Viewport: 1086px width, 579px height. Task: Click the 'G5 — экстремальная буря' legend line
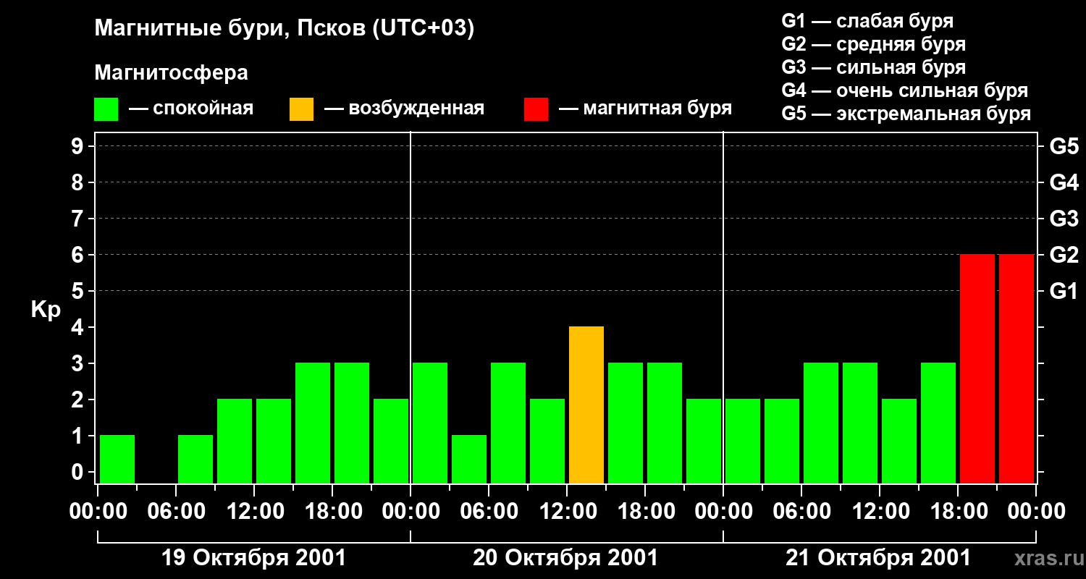click(906, 114)
